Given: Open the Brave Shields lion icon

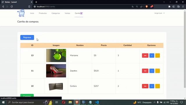Looking at the screenshot, I should (x=146, y=7).
